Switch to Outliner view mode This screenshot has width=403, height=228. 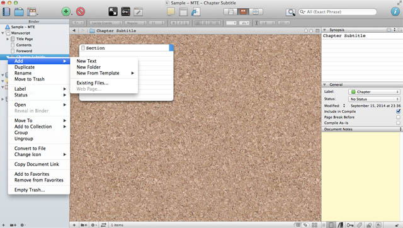(x=256, y=12)
